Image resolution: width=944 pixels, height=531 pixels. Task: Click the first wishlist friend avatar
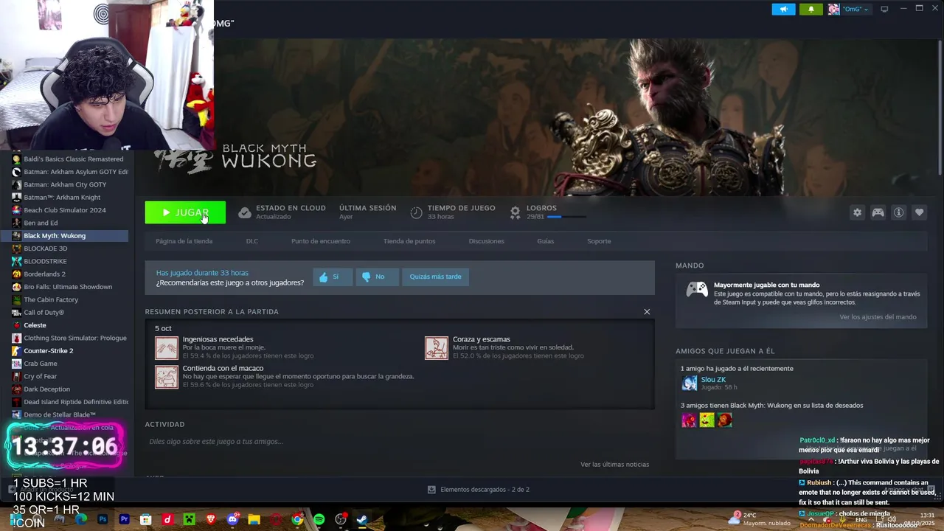(689, 420)
